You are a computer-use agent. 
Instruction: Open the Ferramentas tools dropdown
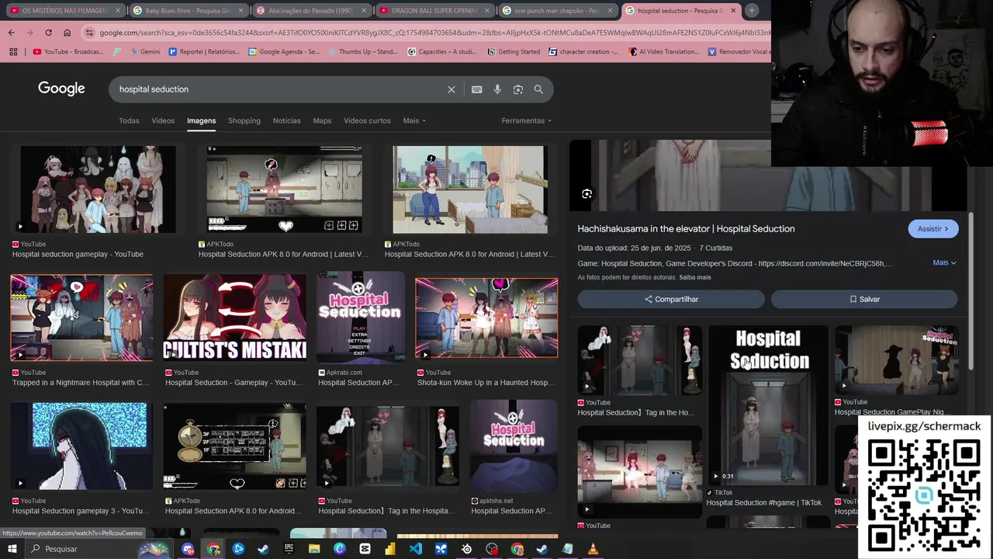pyautogui.click(x=527, y=120)
